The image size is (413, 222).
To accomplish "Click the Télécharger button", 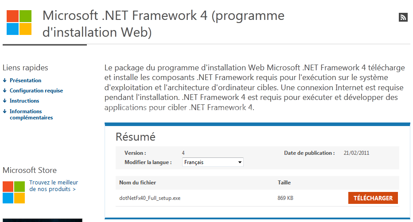I will coord(373,198).
